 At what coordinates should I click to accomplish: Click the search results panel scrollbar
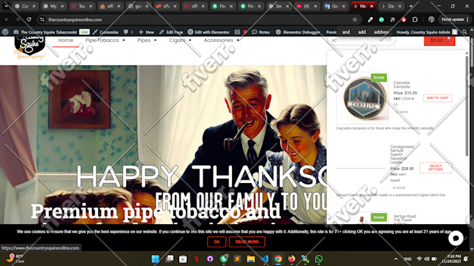(x=467, y=106)
